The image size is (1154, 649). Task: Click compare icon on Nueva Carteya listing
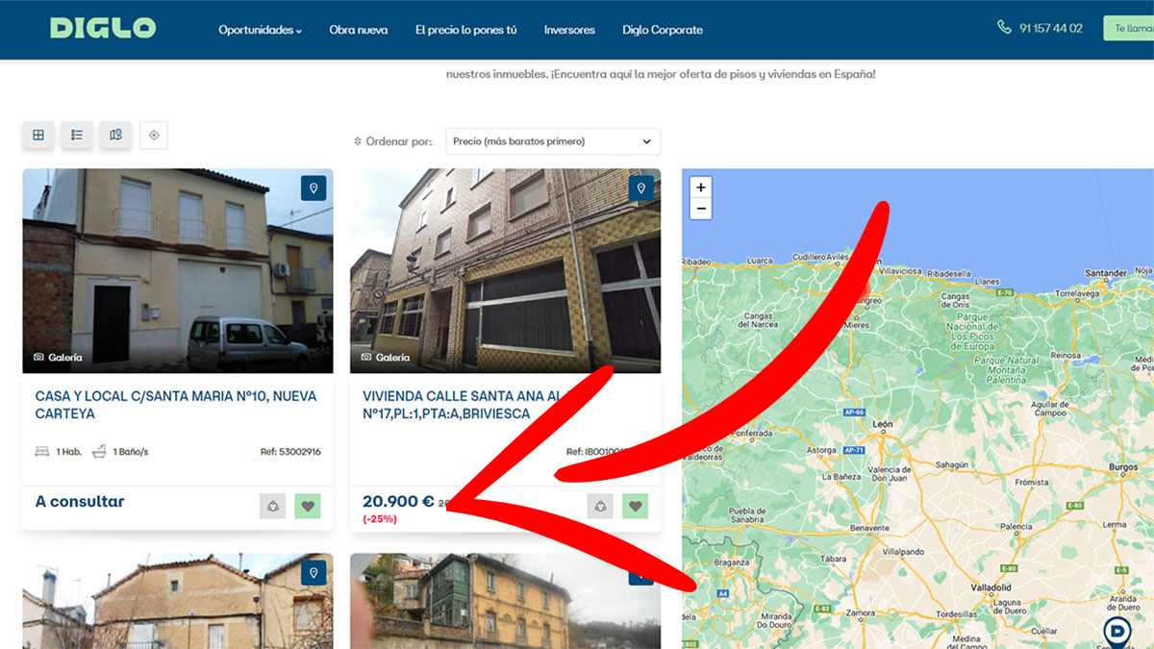272,506
